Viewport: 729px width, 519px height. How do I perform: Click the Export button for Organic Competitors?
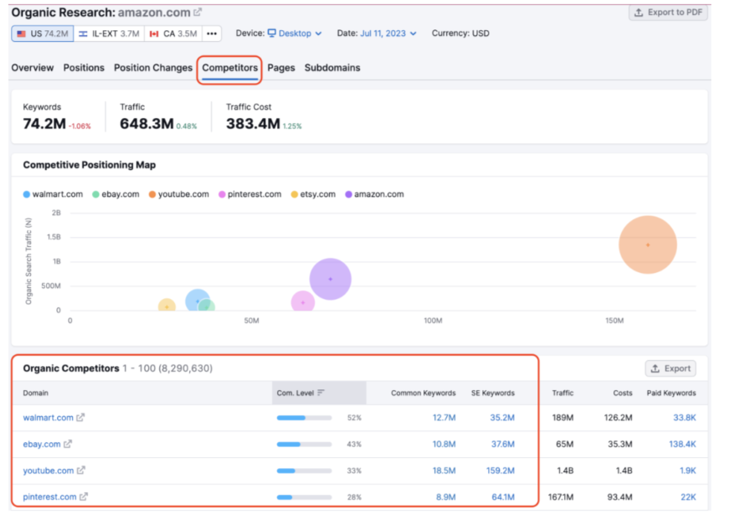(670, 368)
